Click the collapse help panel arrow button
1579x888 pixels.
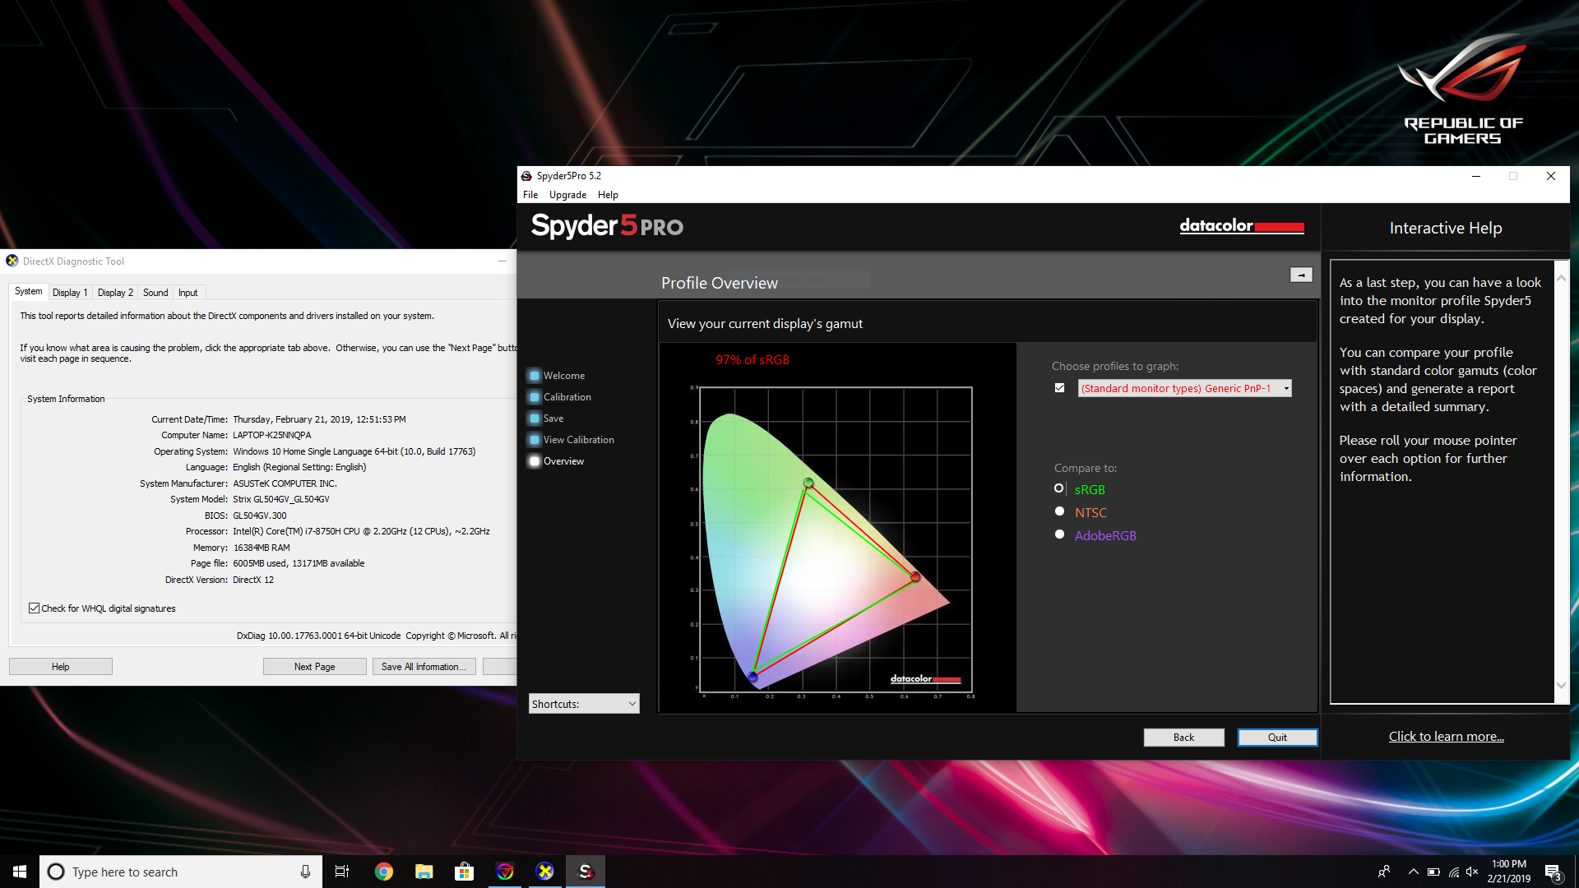1301,275
